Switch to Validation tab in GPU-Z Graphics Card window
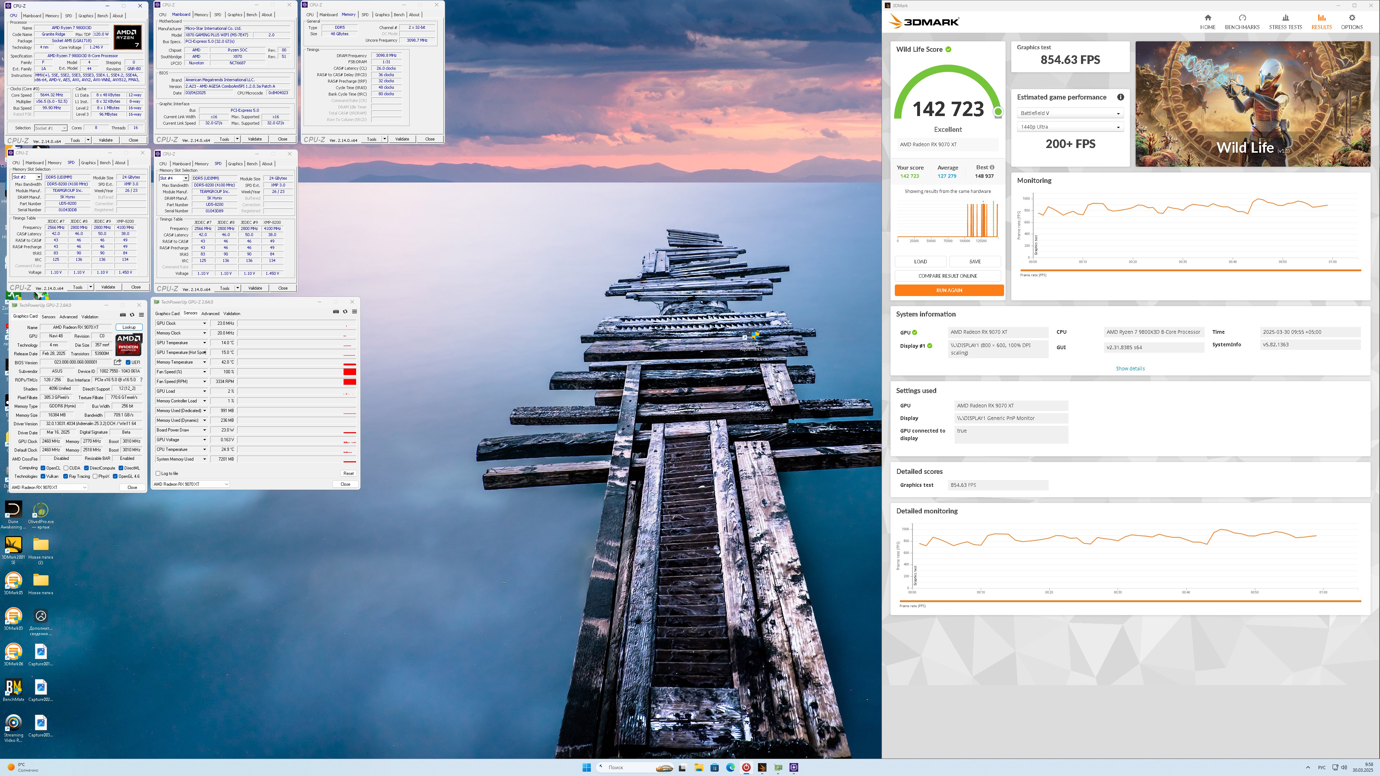This screenshot has height=776, width=1380. click(x=90, y=317)
